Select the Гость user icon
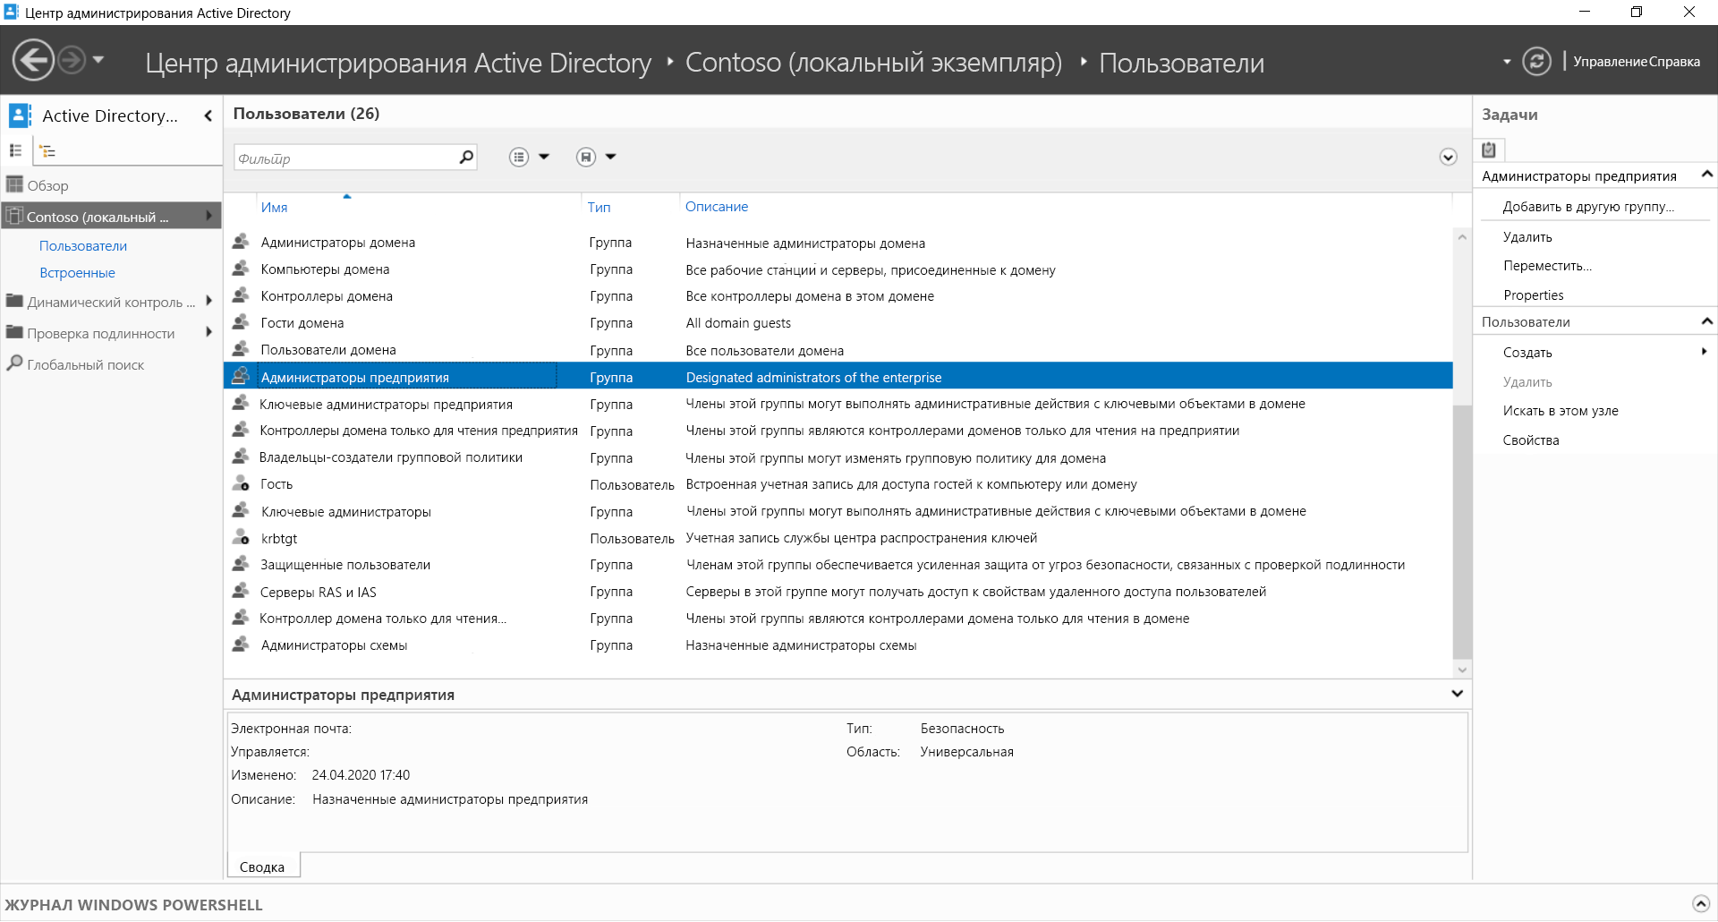1718x922 pixels. (x=241, y=484)
